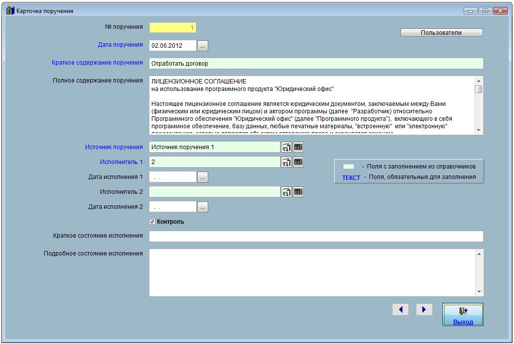The width and height of the screenshot is (514, 344).
Task: Click the Краткое содержание поручения field
Action: 316,64
